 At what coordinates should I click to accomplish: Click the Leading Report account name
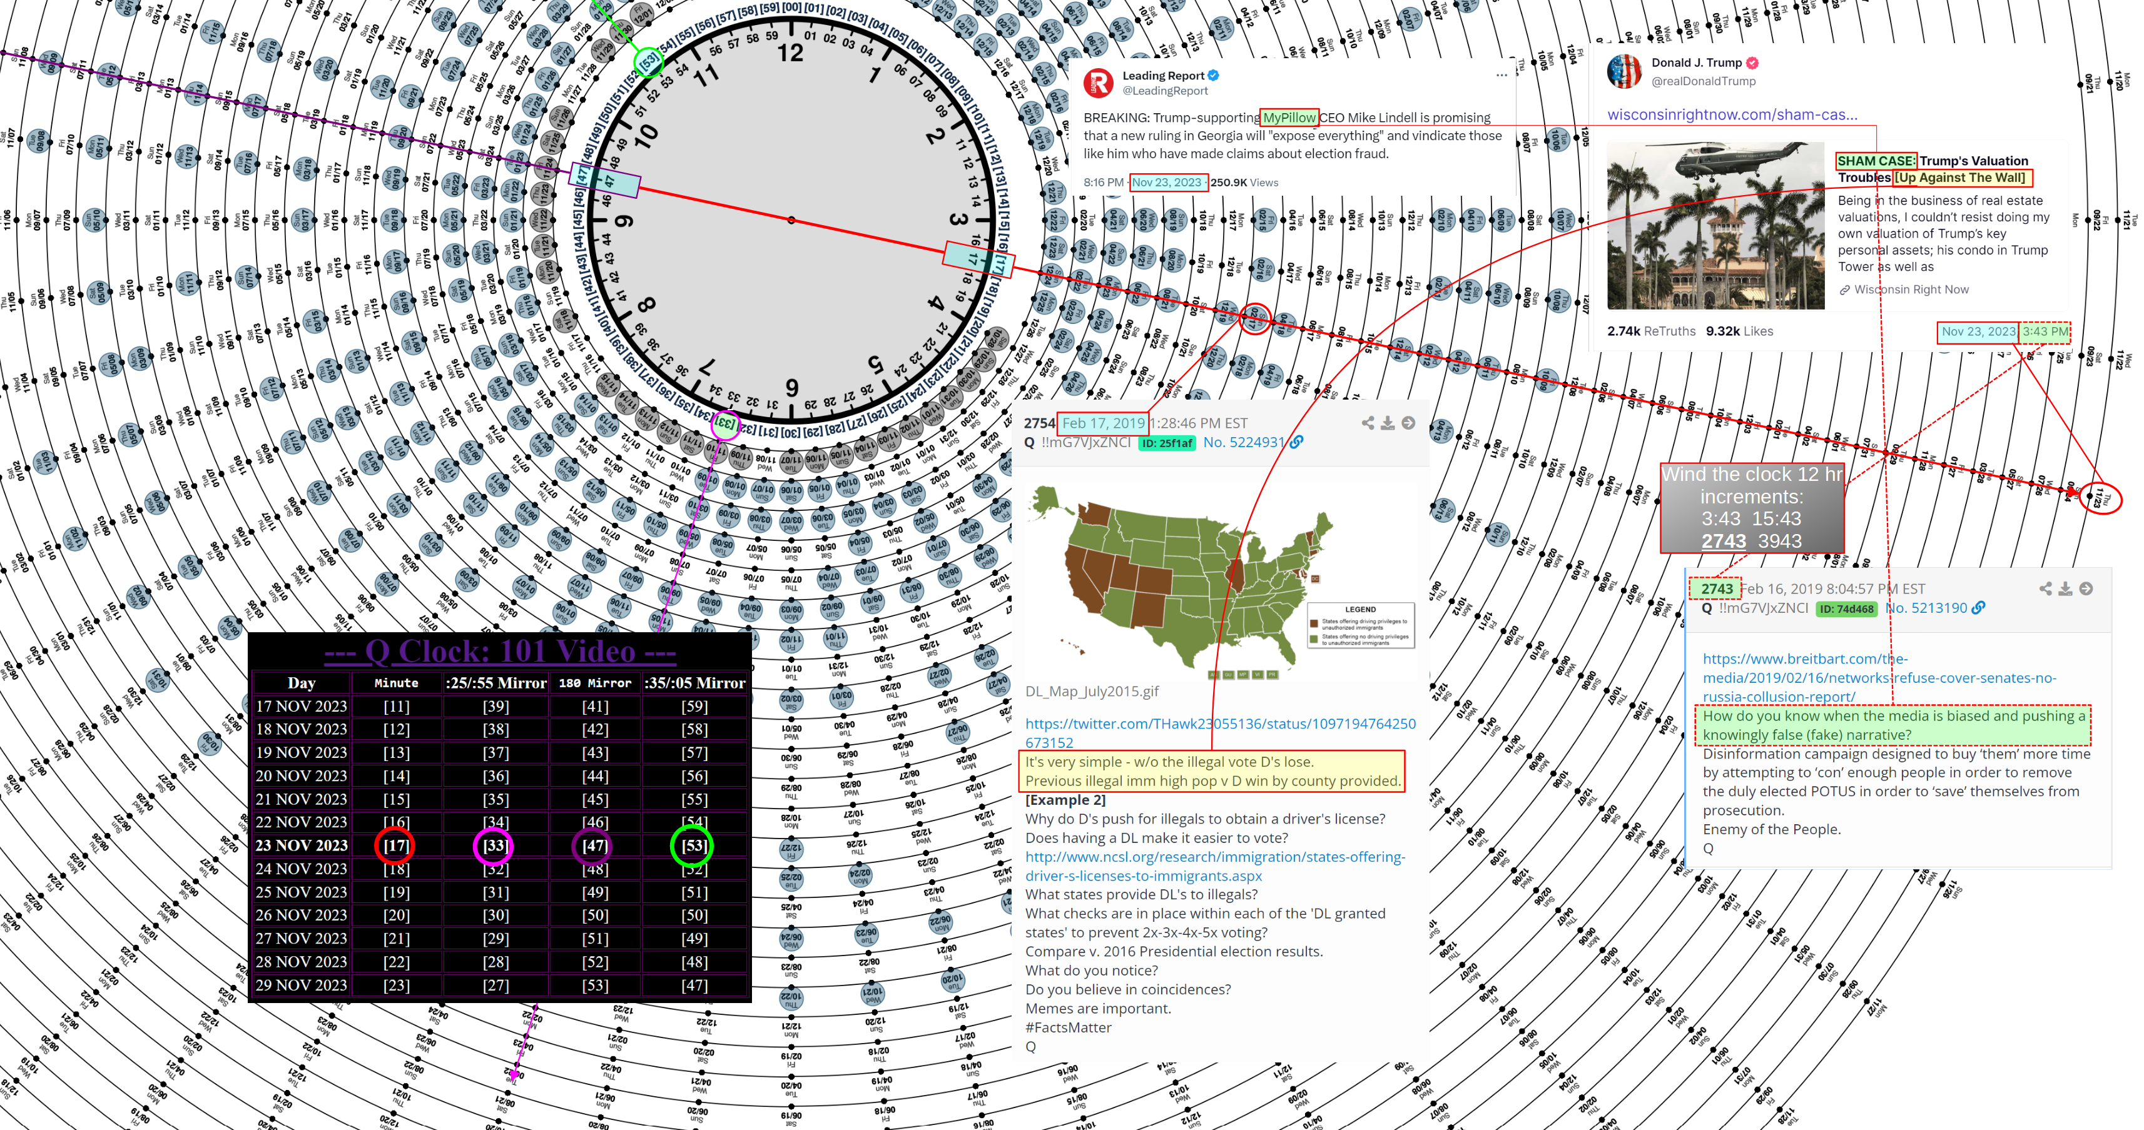(1163, 75)
